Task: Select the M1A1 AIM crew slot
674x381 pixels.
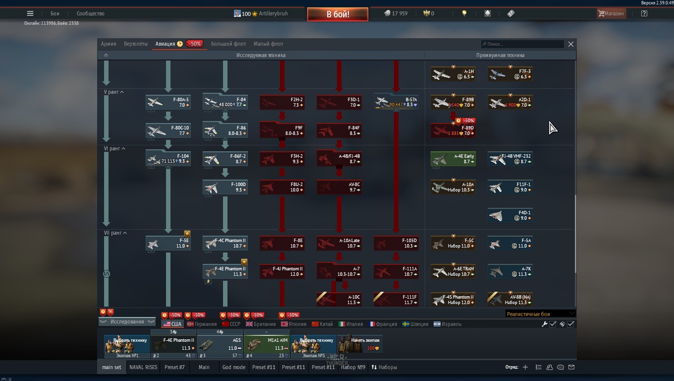Action: pyautogui.click(x=266, y=344)
